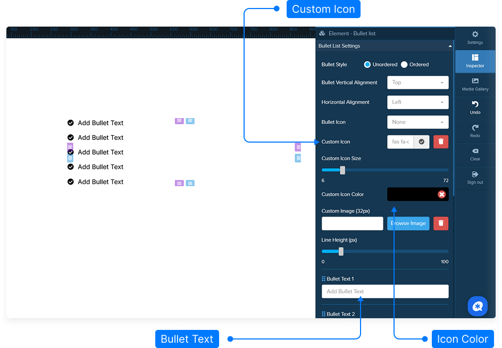Collapse the Bullet List Settings section
This screenshot has height=348, width=502.
click(x=450, y=46)
